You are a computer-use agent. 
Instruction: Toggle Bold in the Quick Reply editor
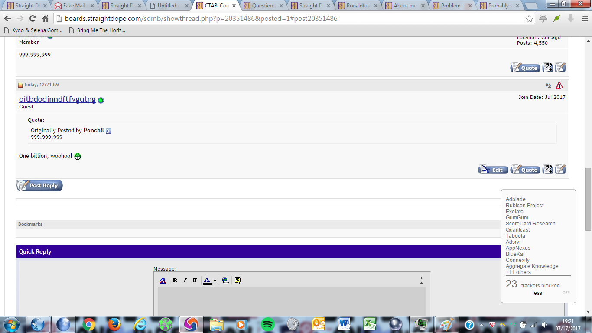(x=175, y=281)
